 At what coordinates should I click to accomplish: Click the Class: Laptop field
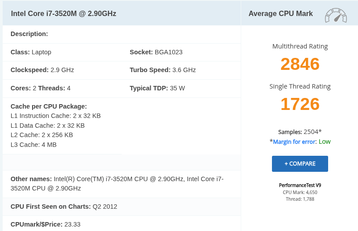click(31, 52)
